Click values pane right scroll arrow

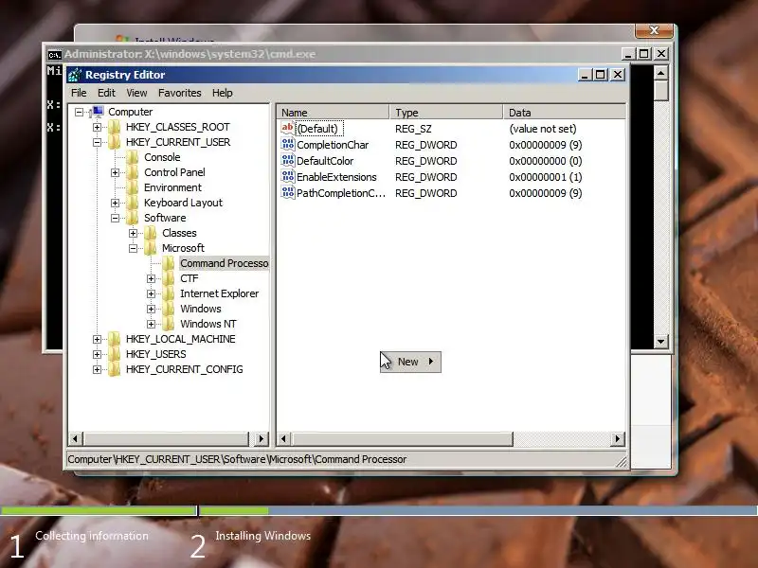point(618,438)
